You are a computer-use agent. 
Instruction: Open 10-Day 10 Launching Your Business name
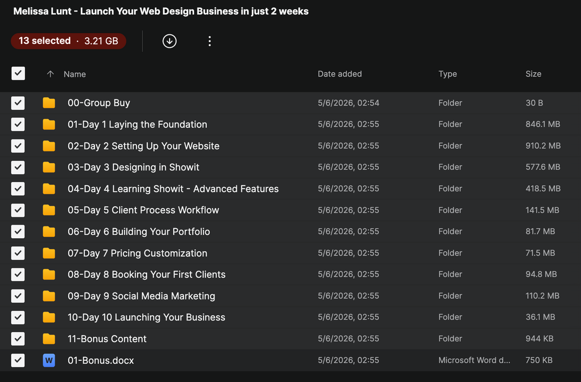[147, 317]
